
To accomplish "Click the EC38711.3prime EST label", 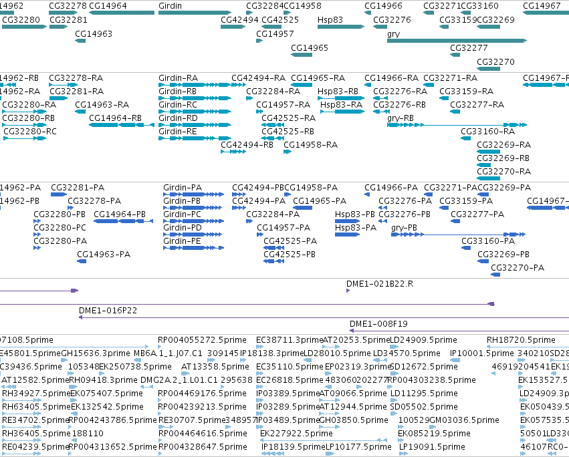I will tap(290, 340).
